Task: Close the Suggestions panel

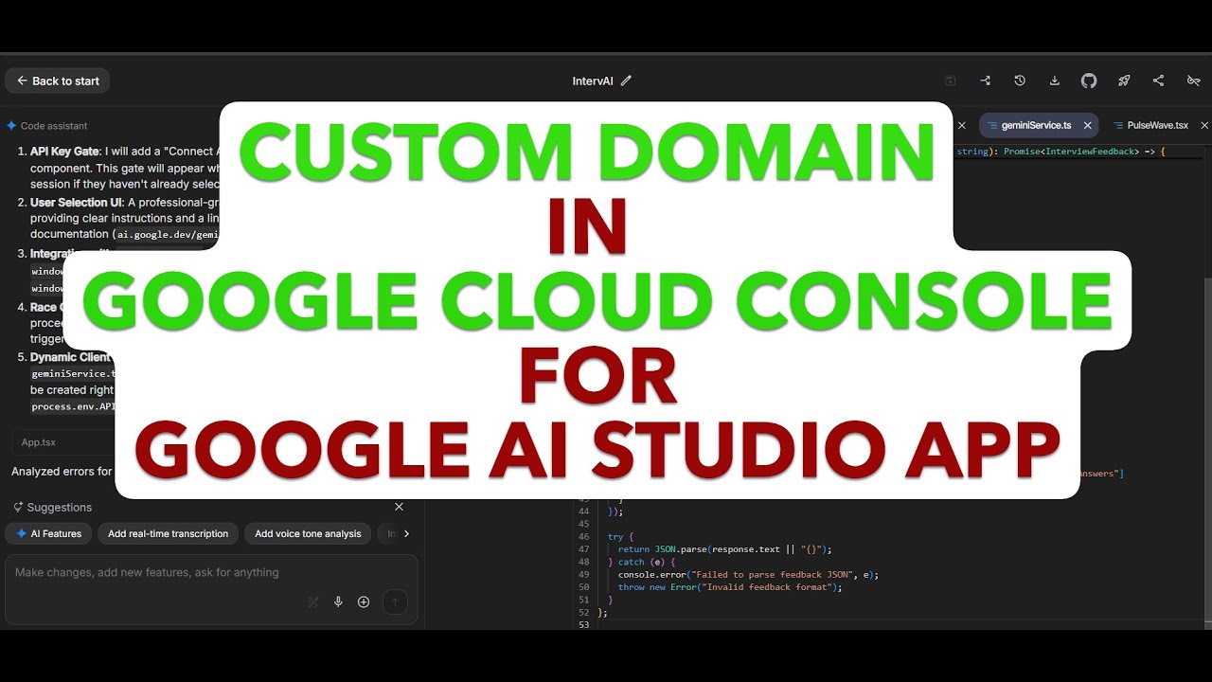Action: [399, 507]
